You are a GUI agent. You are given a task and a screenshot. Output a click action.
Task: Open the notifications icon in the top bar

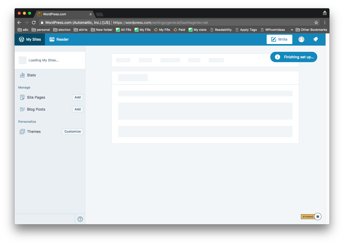tap(315, 39)
